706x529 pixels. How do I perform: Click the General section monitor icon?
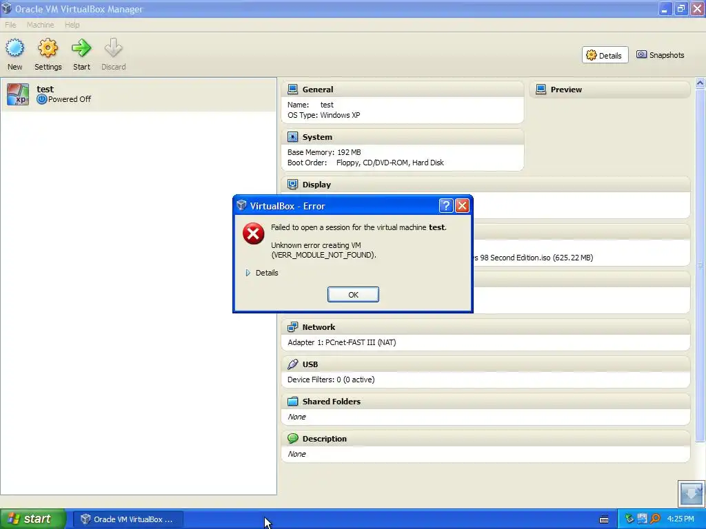(292, 89)
